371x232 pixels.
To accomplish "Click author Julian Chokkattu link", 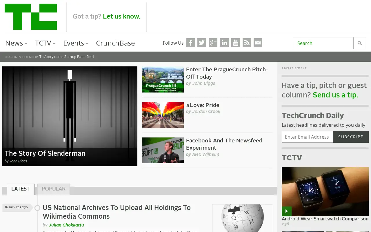I will [x=66, y=225].
